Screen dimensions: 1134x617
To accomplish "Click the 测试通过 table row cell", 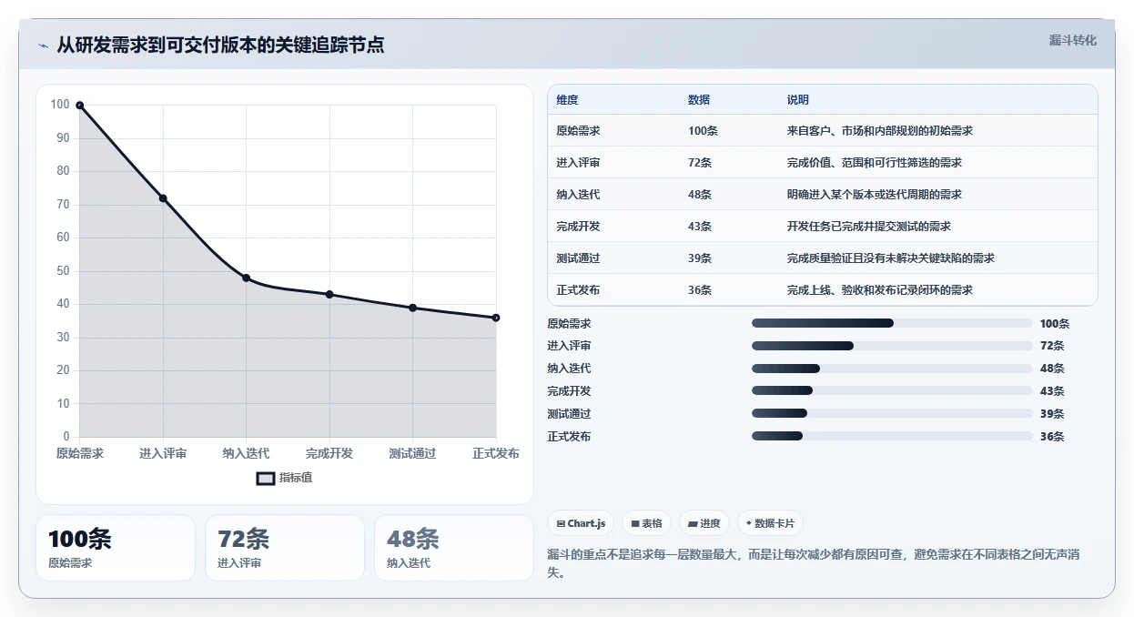I will [578, 258].
